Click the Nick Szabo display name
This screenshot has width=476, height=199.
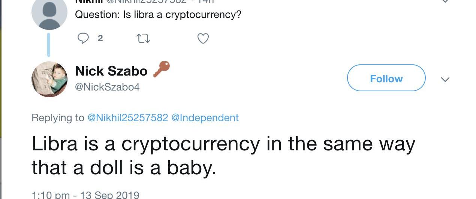click(x=111, y=71)
